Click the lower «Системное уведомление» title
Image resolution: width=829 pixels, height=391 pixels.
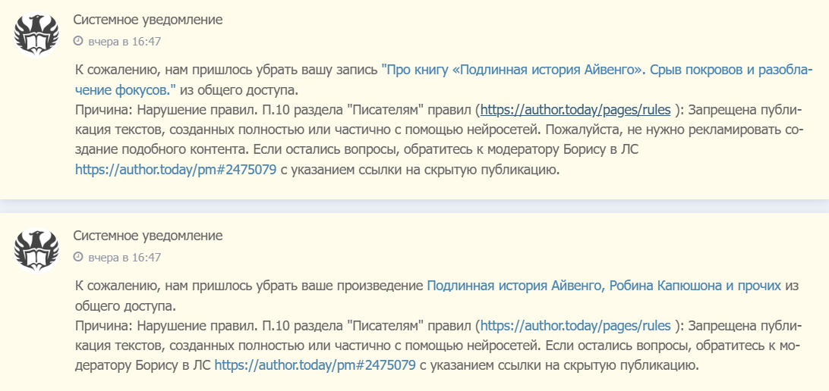[148, 236]
